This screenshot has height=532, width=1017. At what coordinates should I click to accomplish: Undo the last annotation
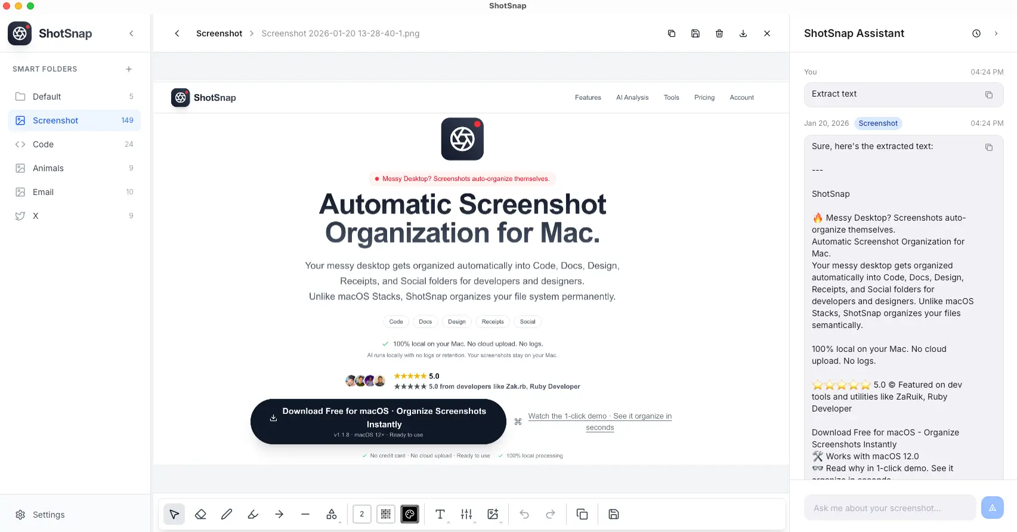tap(524, 514)
